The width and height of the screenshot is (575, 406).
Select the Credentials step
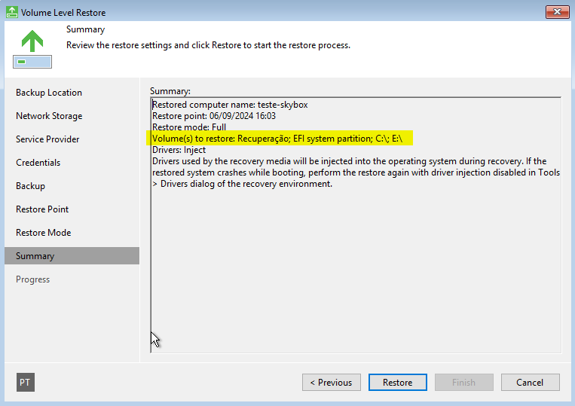[38, 163]
